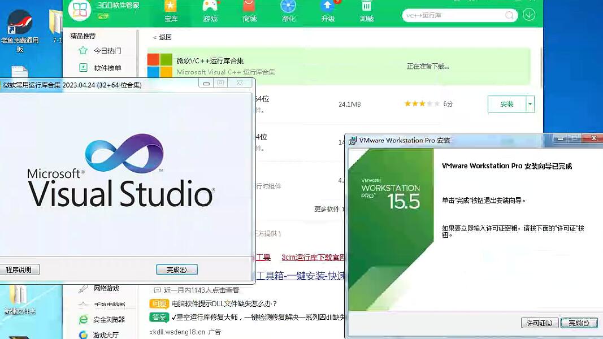Click 完成(F) in VMware installer

[x=579, y=323]
